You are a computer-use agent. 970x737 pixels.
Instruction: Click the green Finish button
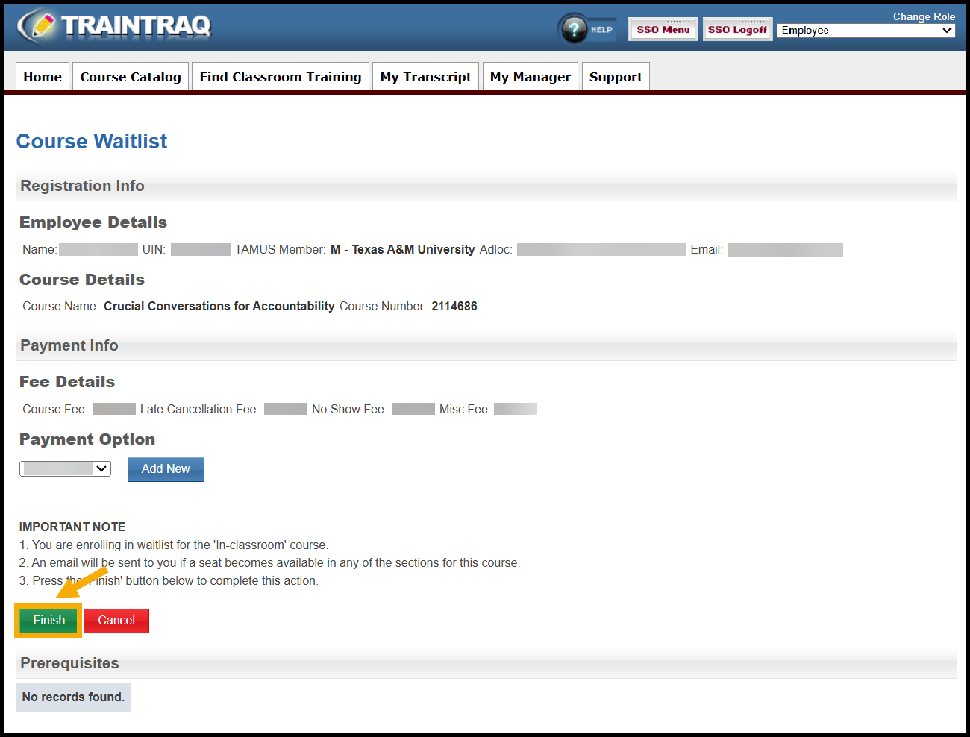pyautogui.click(x=48, y=621)
